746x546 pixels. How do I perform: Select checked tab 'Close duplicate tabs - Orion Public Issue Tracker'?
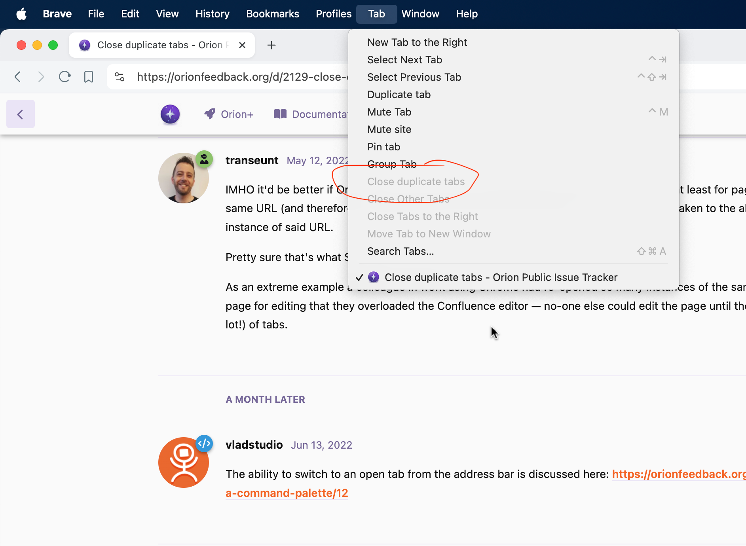point(501,277)
